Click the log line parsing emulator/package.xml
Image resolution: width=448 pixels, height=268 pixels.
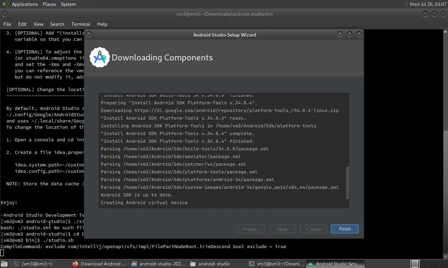pos(171,157)
